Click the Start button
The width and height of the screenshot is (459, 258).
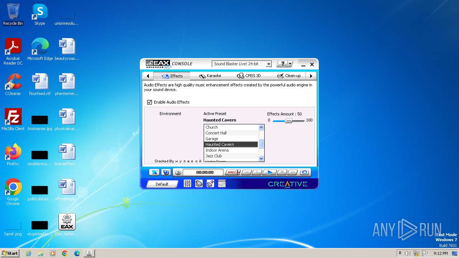(10, 253)
